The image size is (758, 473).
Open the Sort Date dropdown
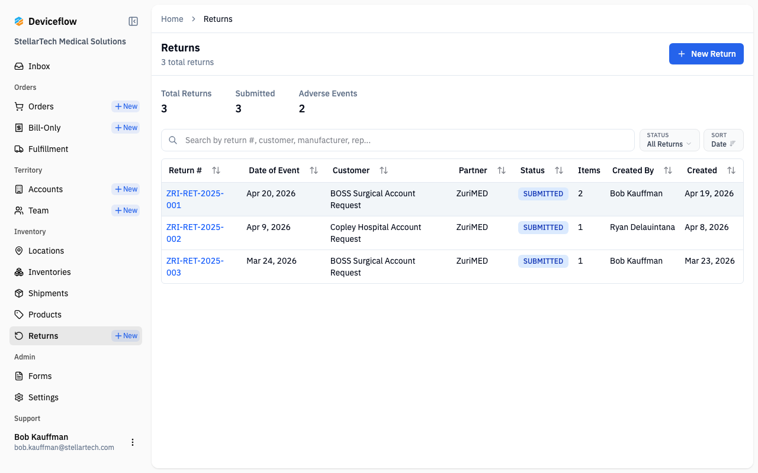tap(724, 140)
